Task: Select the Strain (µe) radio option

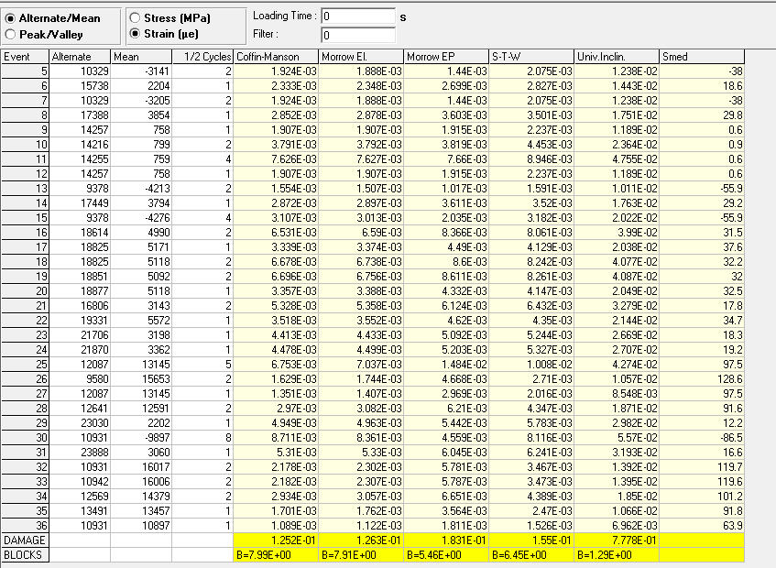Action: (135, 34)
